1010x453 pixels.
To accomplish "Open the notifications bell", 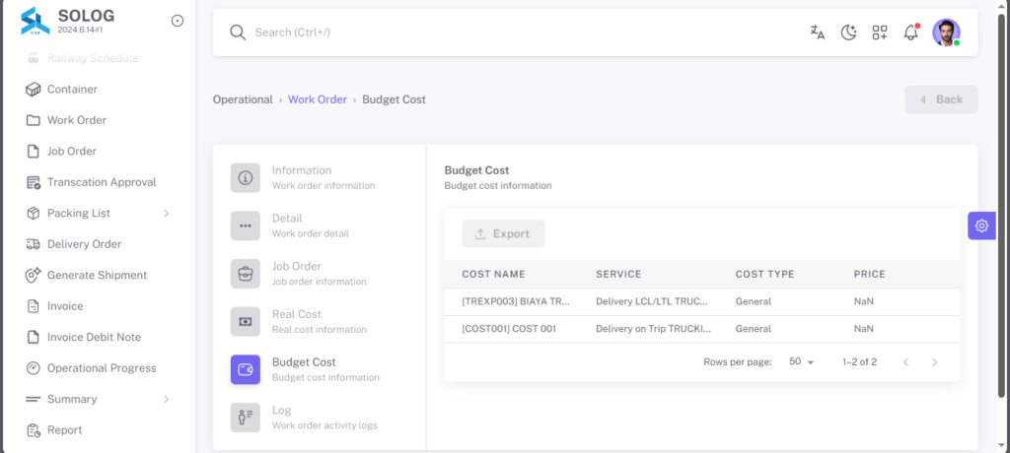I will point(910,32).
